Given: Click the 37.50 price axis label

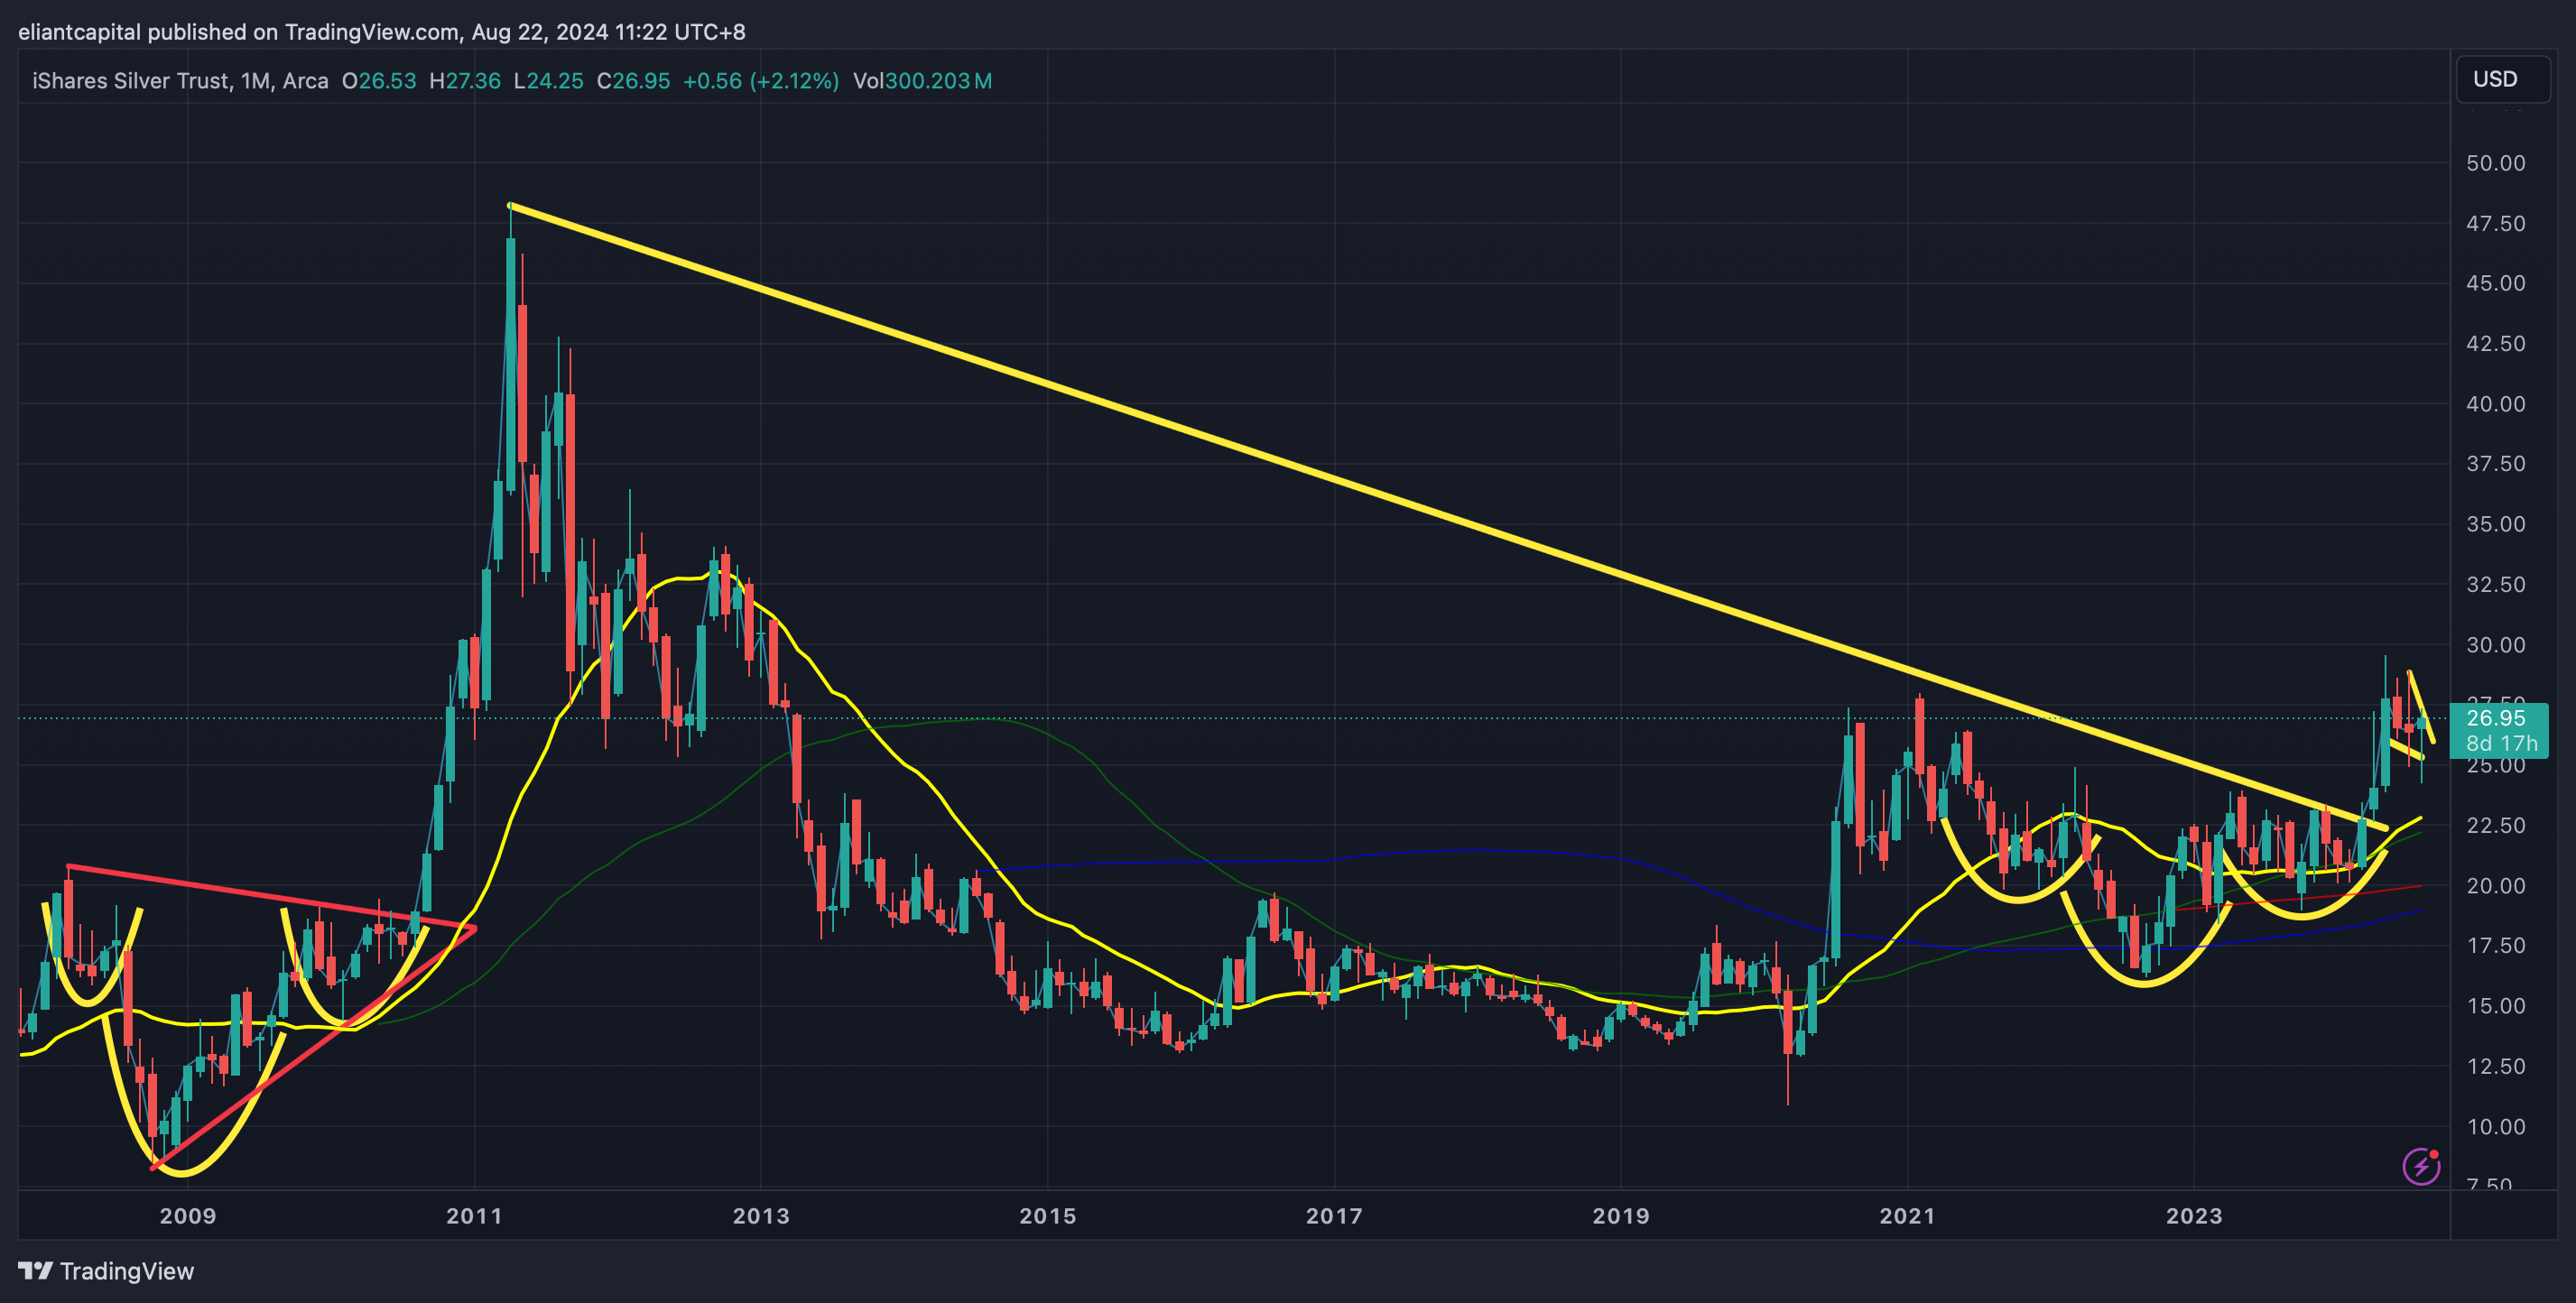Looking at the screenshot, I should 2495,464.
